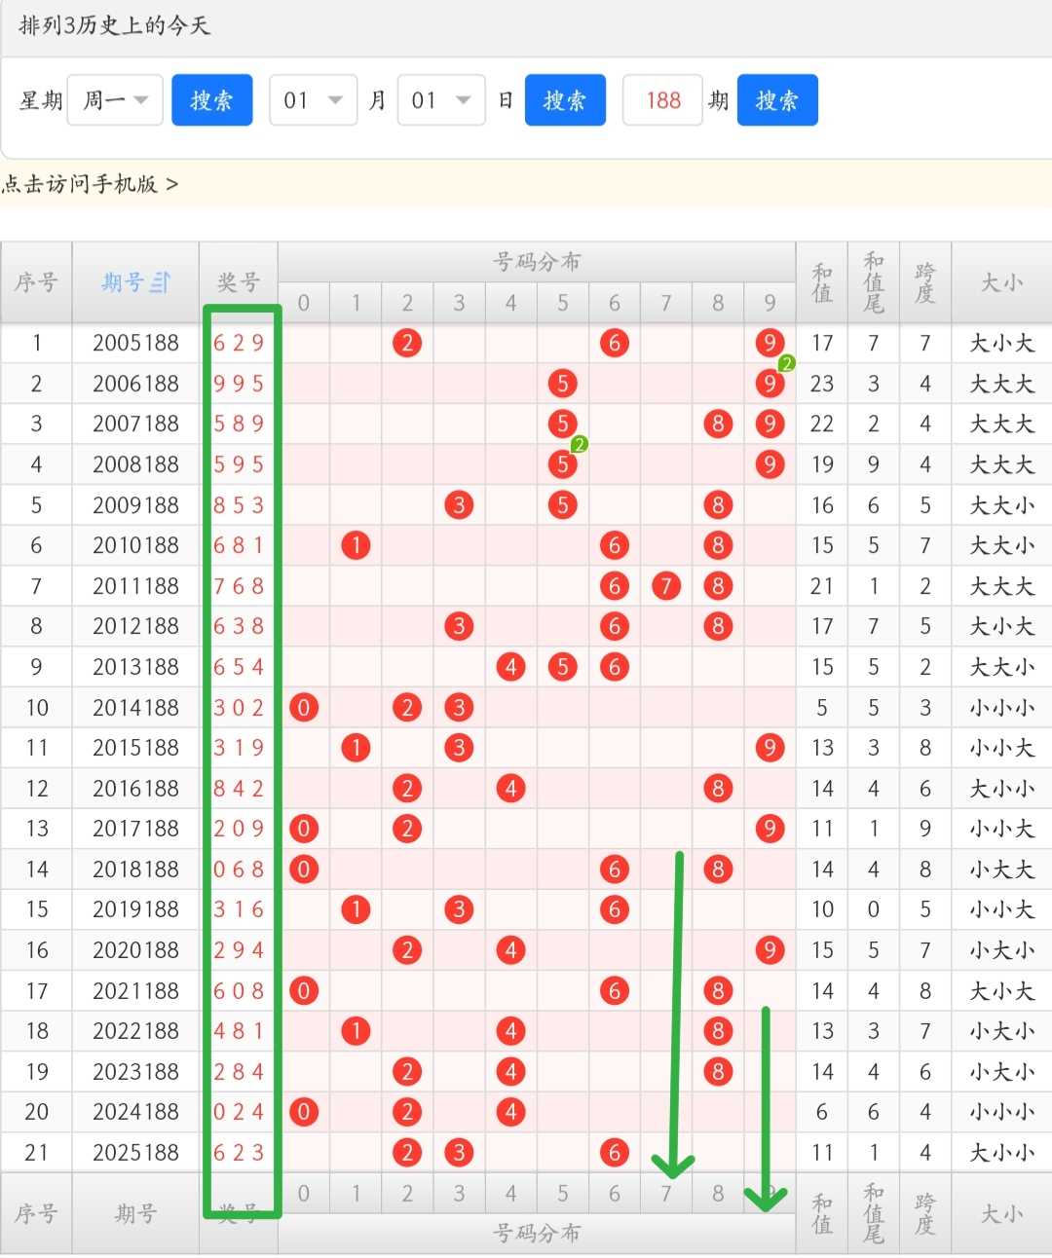Click red ball 0 in row 2024188

304,1112
